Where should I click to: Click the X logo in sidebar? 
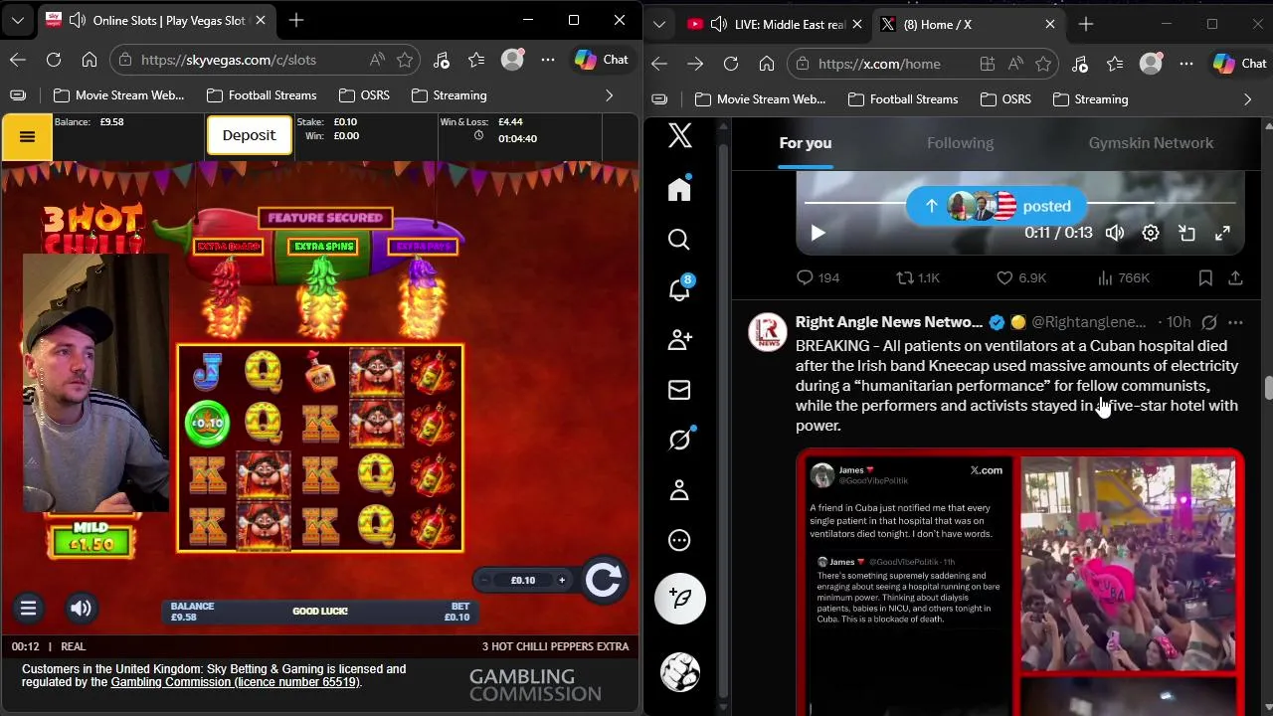point(679,136)
